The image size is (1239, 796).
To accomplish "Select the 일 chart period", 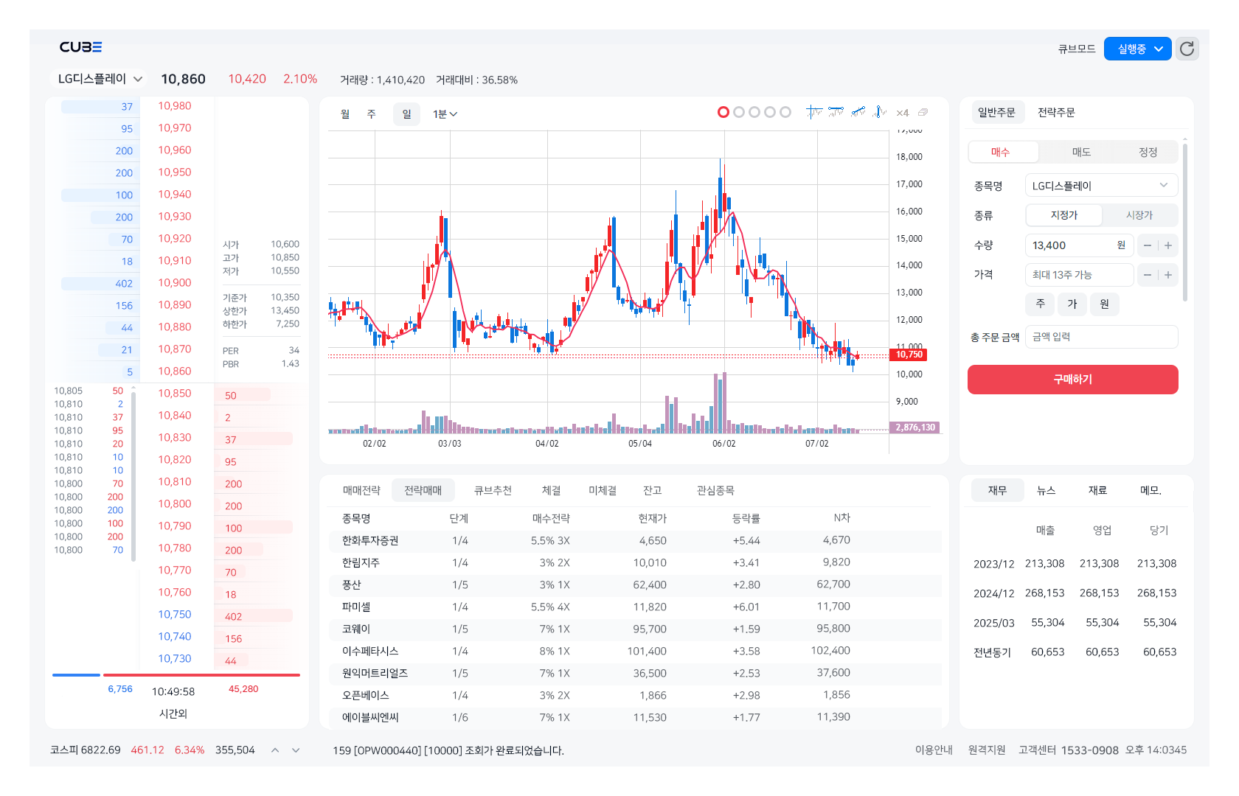I will (x=406, y=114).
